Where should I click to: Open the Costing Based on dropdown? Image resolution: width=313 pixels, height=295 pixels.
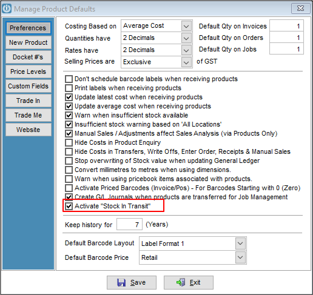click(x=186, y=26)
